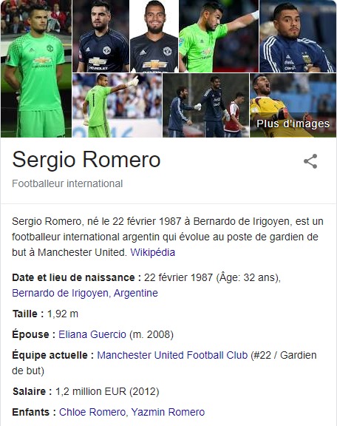Click the Date et lieu de naissance label
This screenshot has width=337, height=426.
[77, 277]
